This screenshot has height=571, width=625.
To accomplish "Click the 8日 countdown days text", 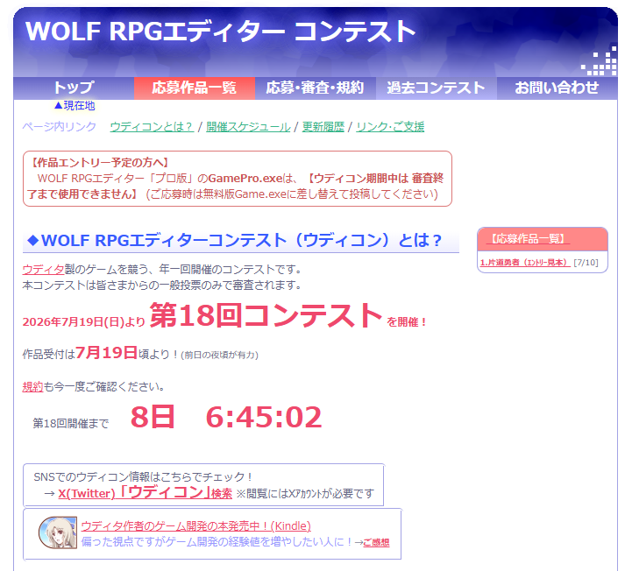I will [153, 417].
